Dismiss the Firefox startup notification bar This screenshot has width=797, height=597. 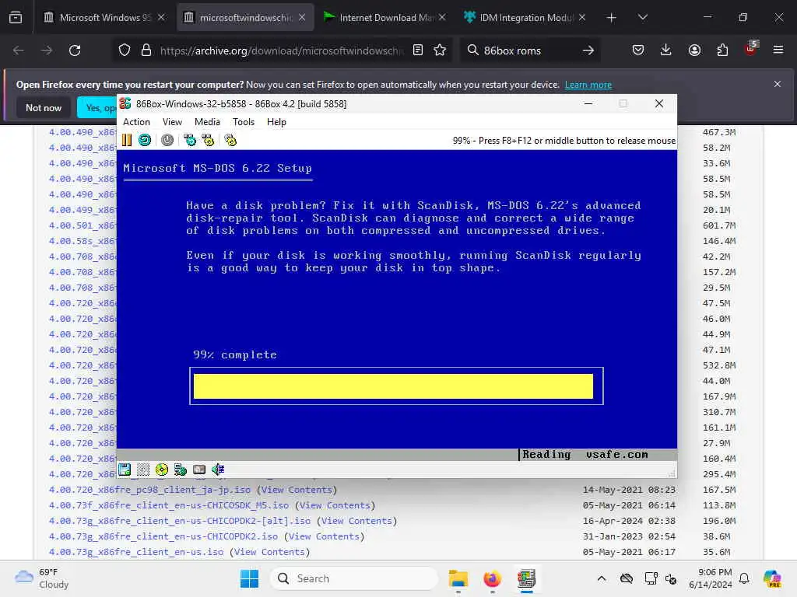778,84
